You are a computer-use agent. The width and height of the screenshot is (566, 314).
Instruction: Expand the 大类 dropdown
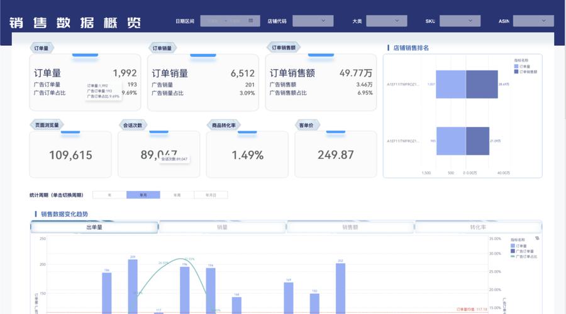pyautogui.click(x=386, y=21)
